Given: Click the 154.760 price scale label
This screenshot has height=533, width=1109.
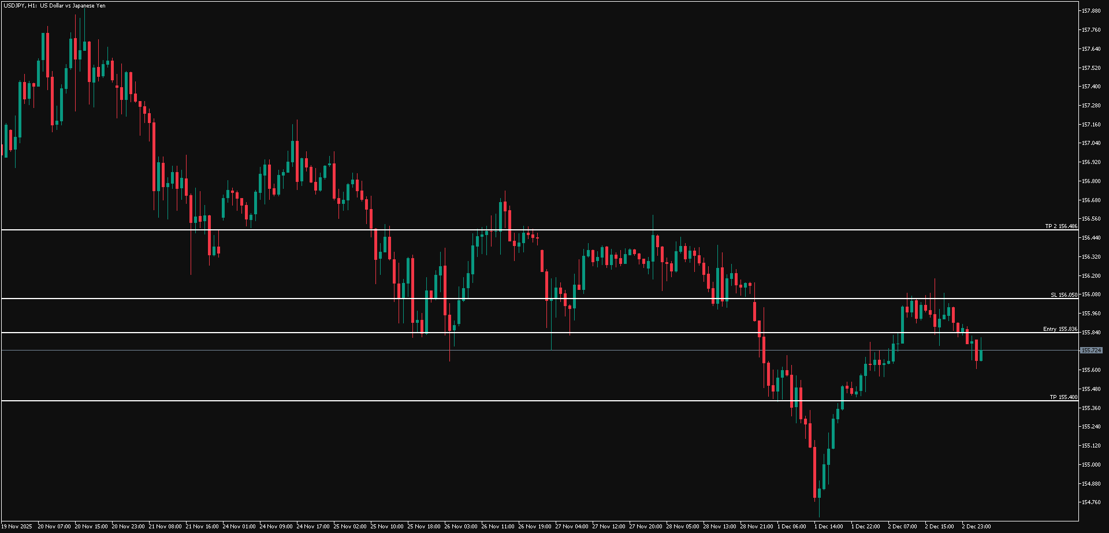Looking at the screenshot, I should [x=1091, y=502].
